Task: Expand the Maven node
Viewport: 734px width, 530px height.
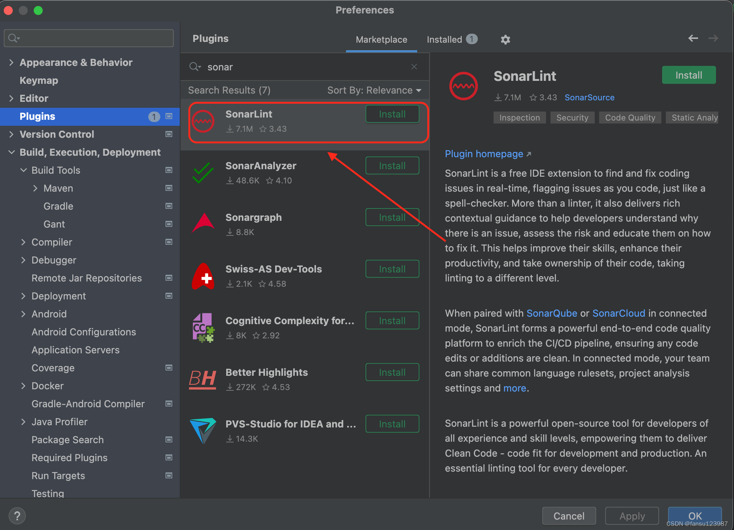Action: [x=35, y=188]
